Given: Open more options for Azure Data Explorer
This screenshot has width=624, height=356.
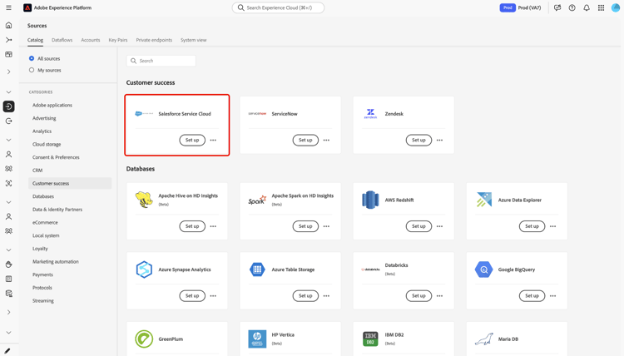Looking at the screenshot, I should pyautogui.click(x=552, y=226).
